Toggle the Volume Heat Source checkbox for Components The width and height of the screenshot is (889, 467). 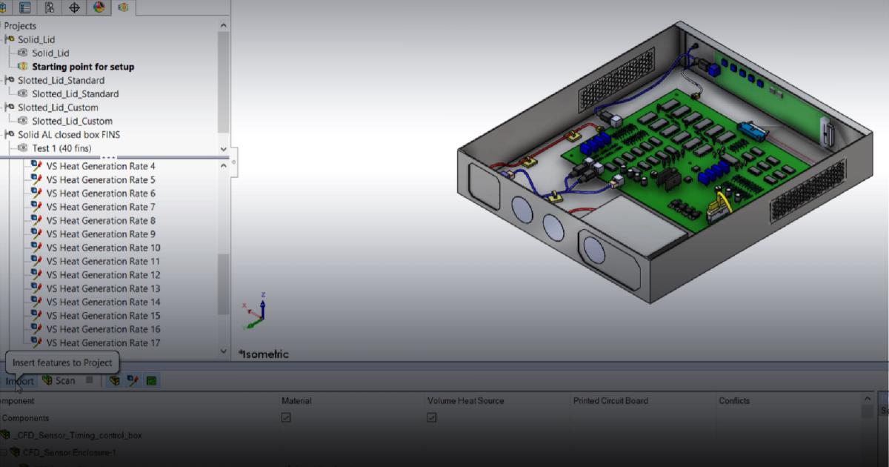tap(432, 418)
